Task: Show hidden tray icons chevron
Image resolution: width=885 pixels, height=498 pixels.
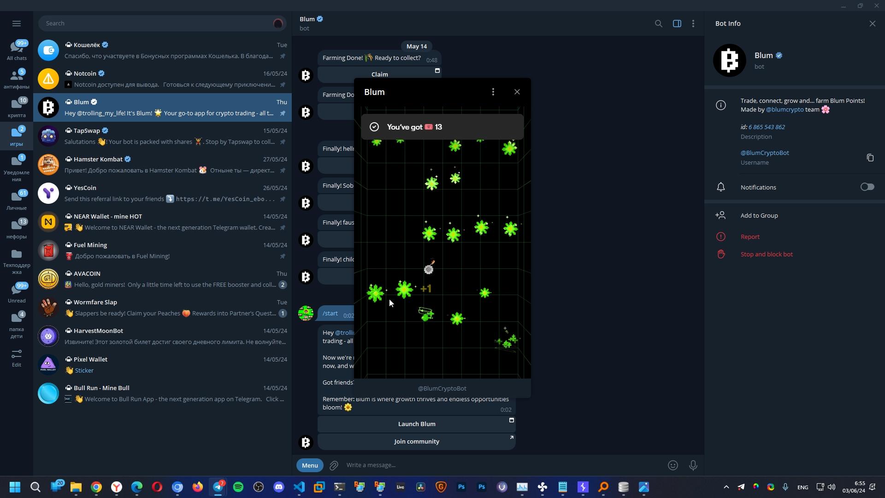Action: click(726, 487)
